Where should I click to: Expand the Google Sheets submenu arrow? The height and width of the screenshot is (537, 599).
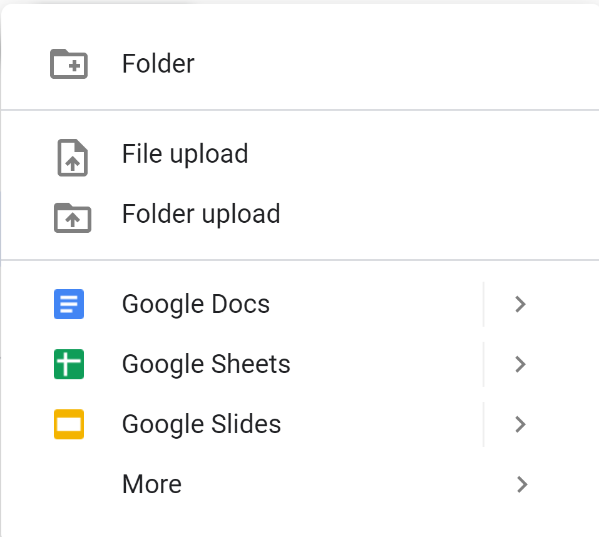pos(520,364)
